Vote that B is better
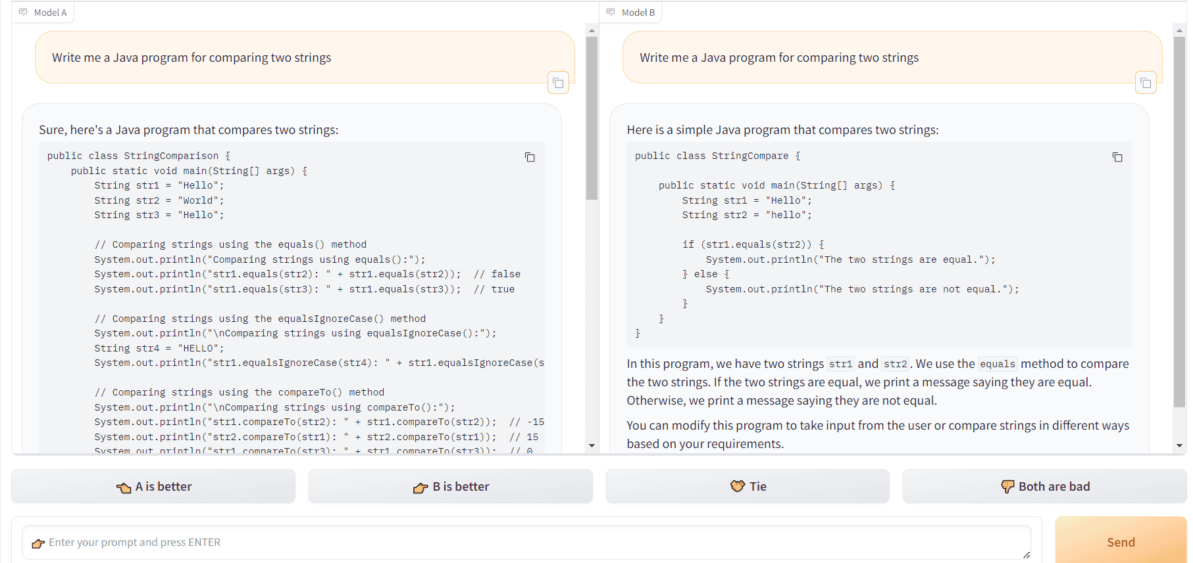This screenshot has width=1193, height=563. (x=451, y=487)
